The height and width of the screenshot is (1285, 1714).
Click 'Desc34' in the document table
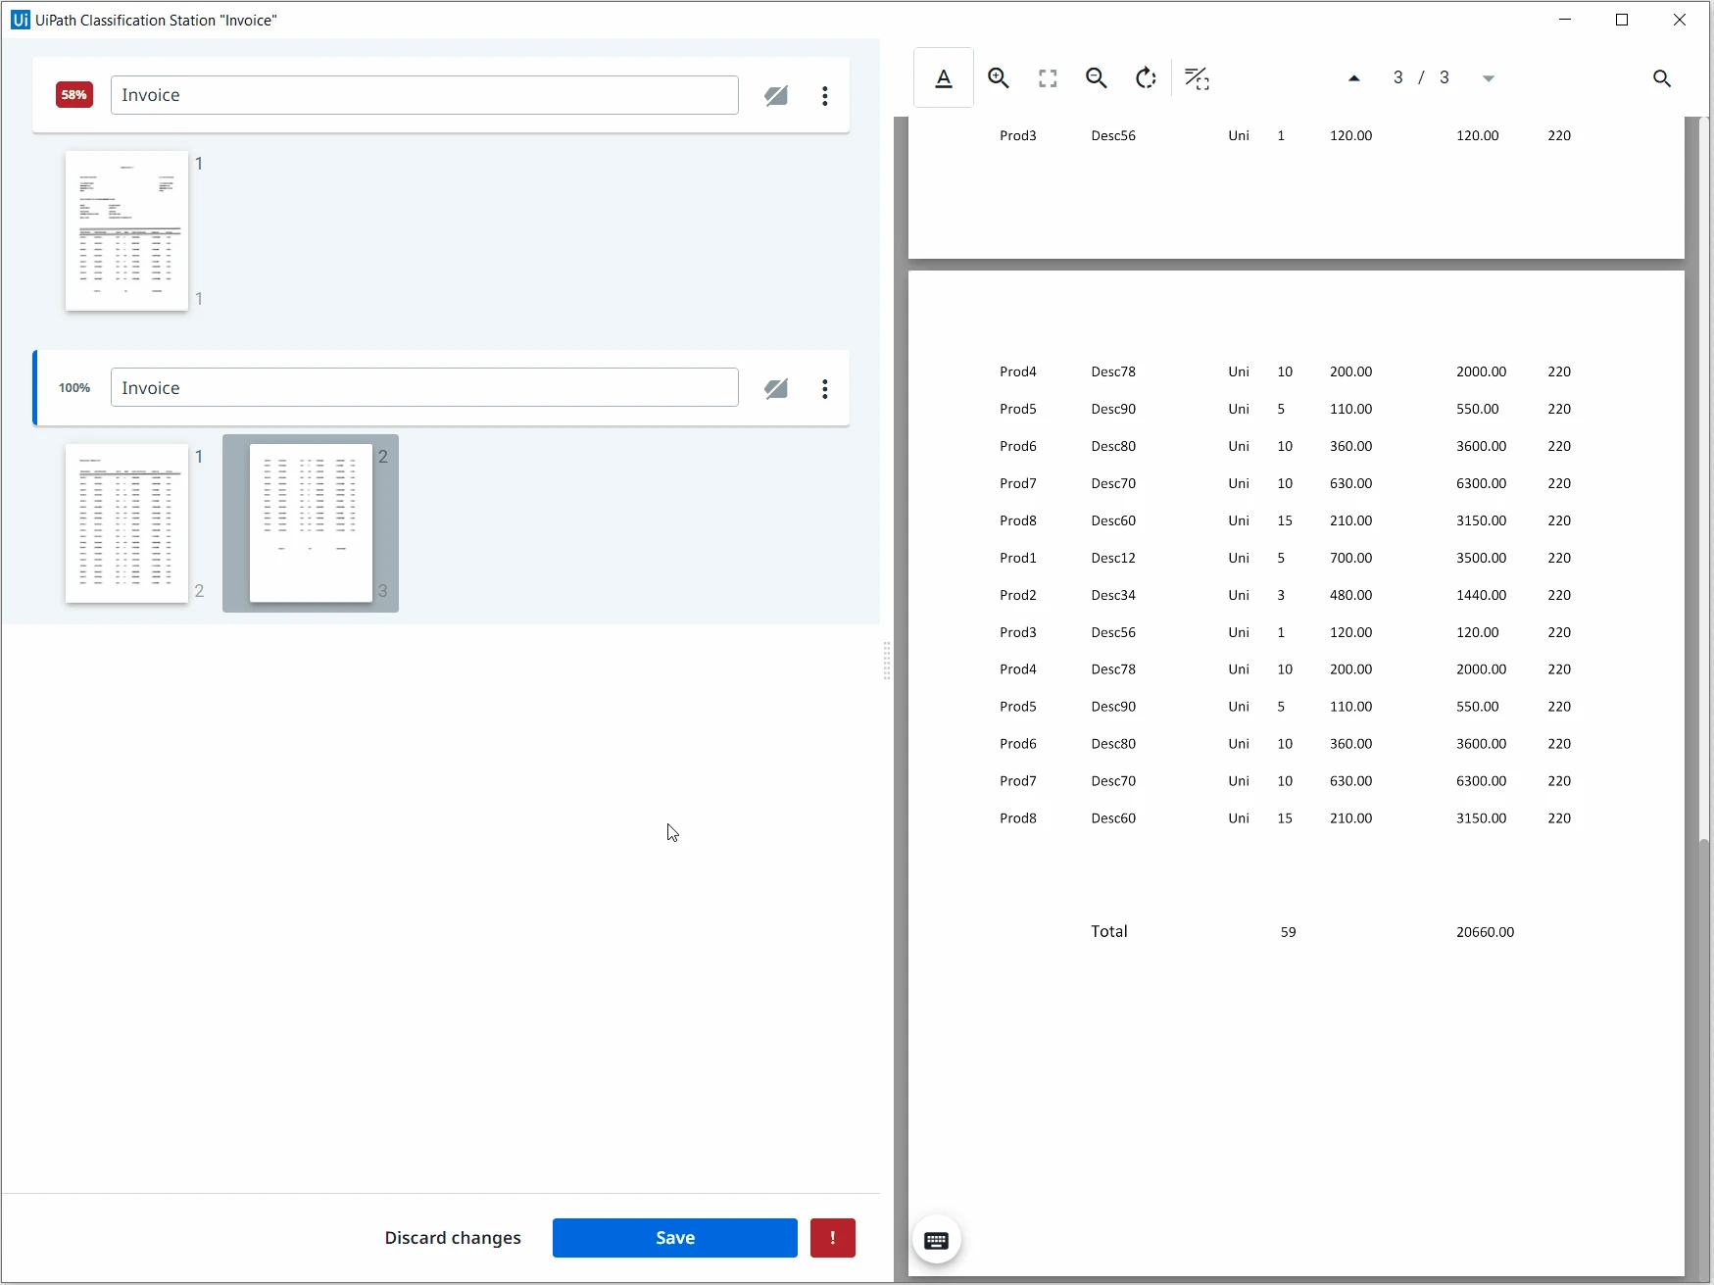[x=1113, y=595]
